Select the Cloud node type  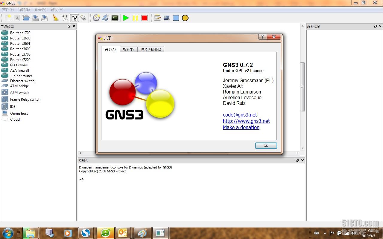coord(15,119)
